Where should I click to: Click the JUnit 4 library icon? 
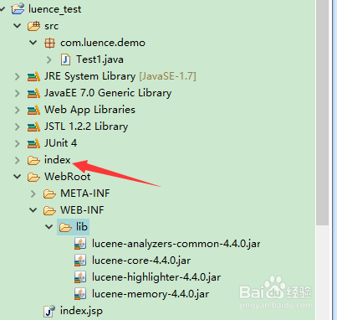pyautogui.click(x=33, y=143)
